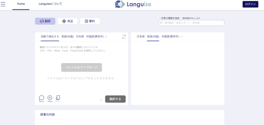Choose 日本語 as source language
264x125 pixels.
(80, 36)
